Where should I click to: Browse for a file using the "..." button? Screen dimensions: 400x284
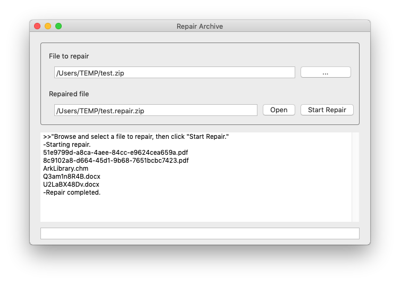tap(326, 73)
